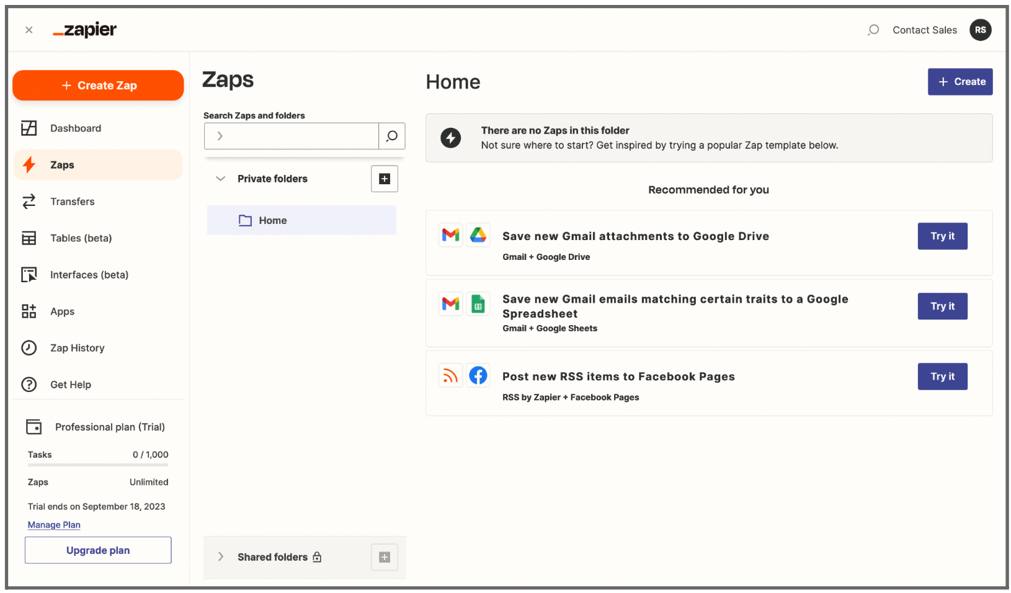Open Dashboard from the sidebar

pos(98,128)
